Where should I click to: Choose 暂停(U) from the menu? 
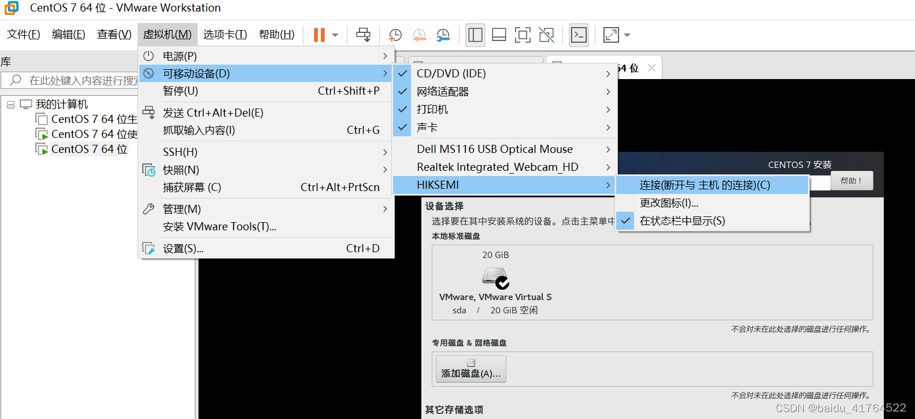[x=266, y=91]
